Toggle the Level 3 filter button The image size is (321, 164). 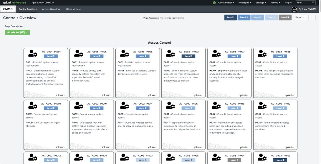(x=258, y=18)
